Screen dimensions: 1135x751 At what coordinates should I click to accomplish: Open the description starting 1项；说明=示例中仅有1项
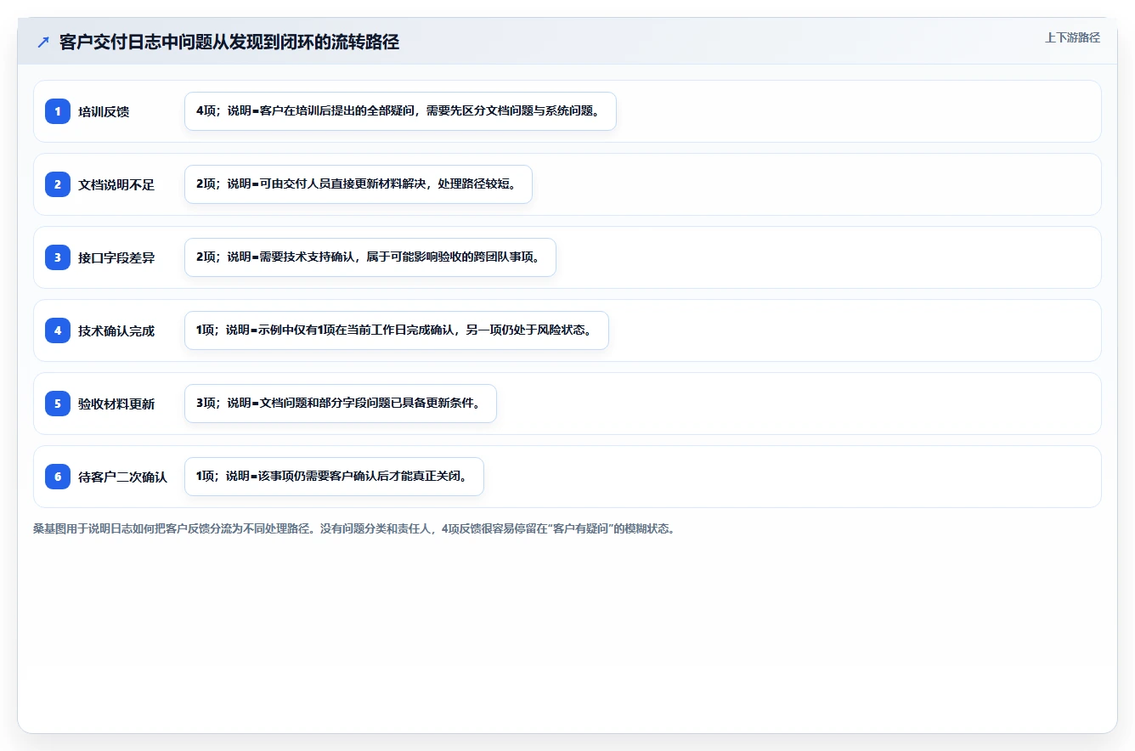click(397, 330)
